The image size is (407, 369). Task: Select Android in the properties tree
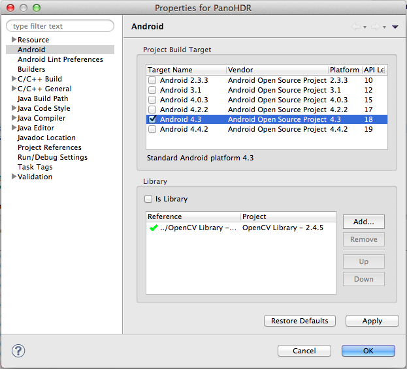tap(31, 50)
